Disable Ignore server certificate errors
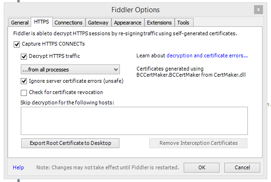271x182 pixels. click(24, 81)
